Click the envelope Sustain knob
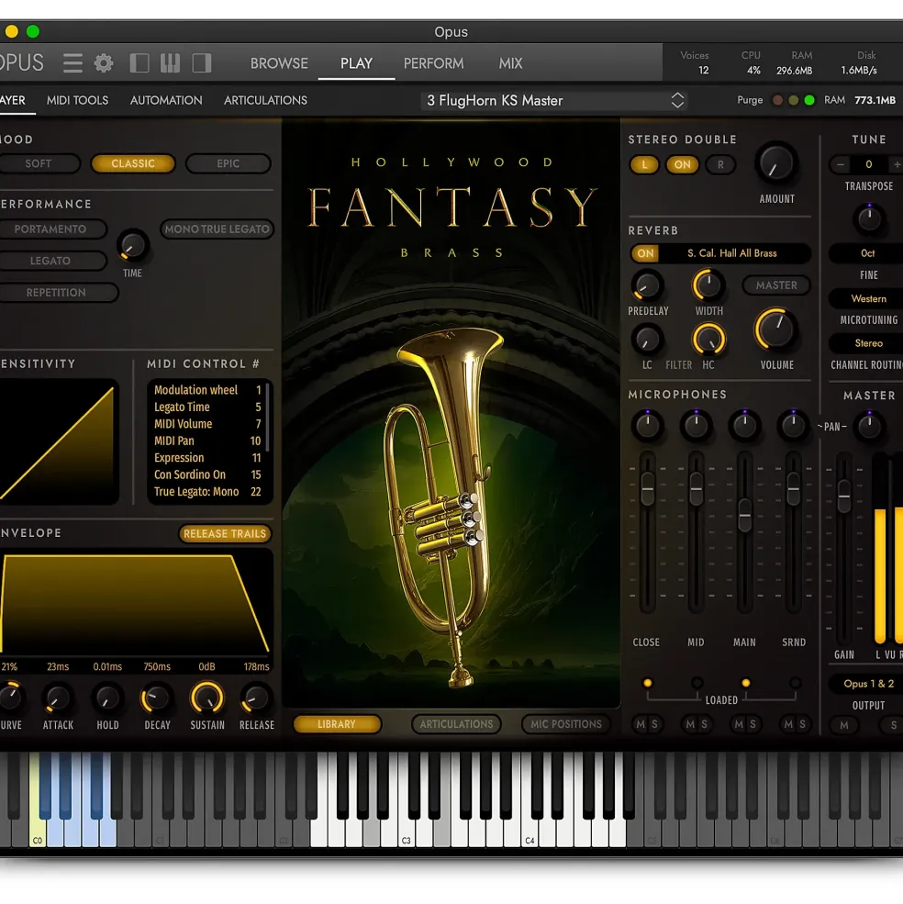Image resolution: width=903 pixels, height=904 pixels. [x=207, y=698]
